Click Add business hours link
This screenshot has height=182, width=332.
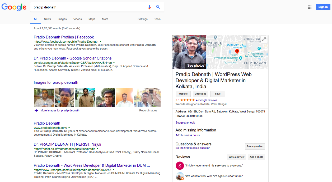coord(188,135)
